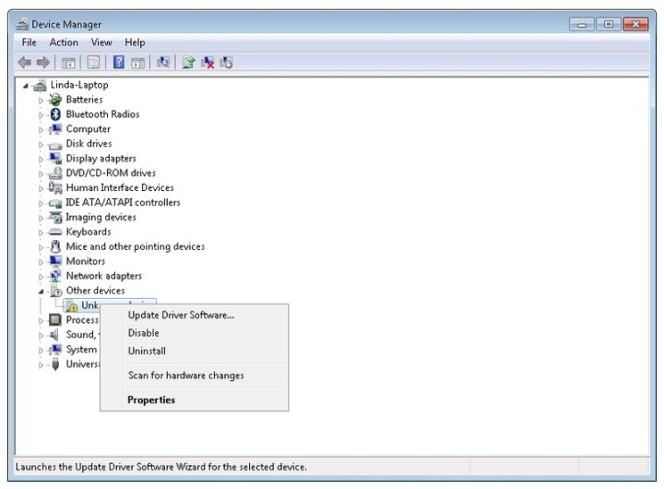The width and height of the screenshot is (664, 489).
Task: Expand the Keyboards node arrow
Action: [x=41, y=233]
